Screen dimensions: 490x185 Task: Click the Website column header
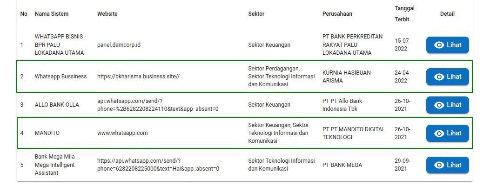click(x=107, y=14)
